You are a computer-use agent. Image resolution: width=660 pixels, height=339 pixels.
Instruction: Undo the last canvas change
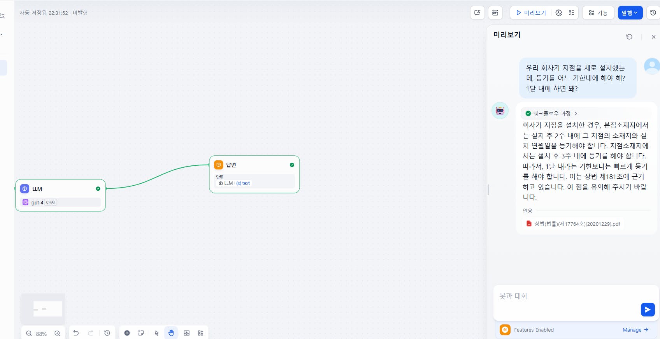[76, 333]
